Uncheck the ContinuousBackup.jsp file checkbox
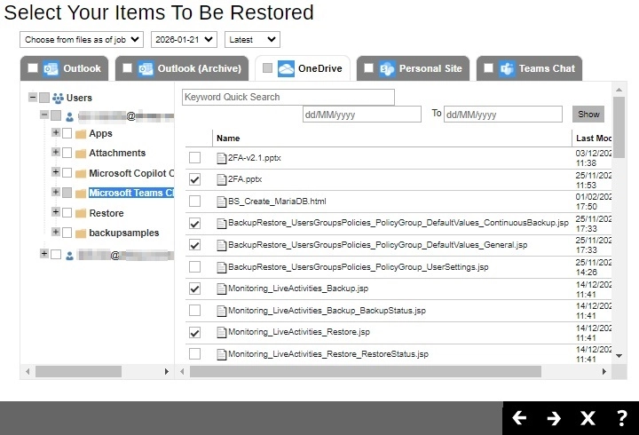Viewport: 639px width, 435px height. pyautogui.click(x=194, y=223)
